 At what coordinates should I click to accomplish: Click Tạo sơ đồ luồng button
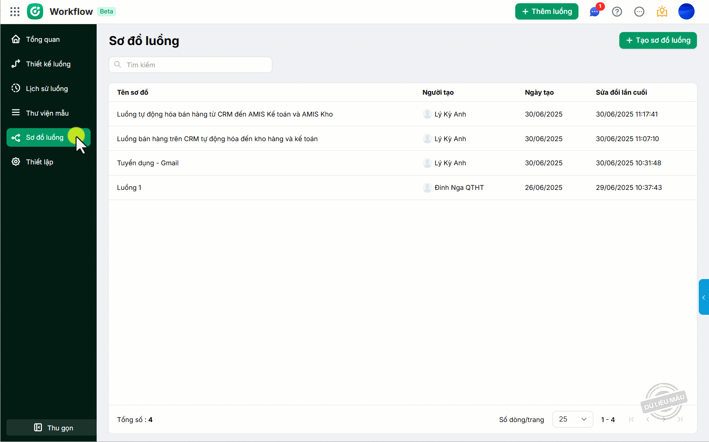coord(658,40)
